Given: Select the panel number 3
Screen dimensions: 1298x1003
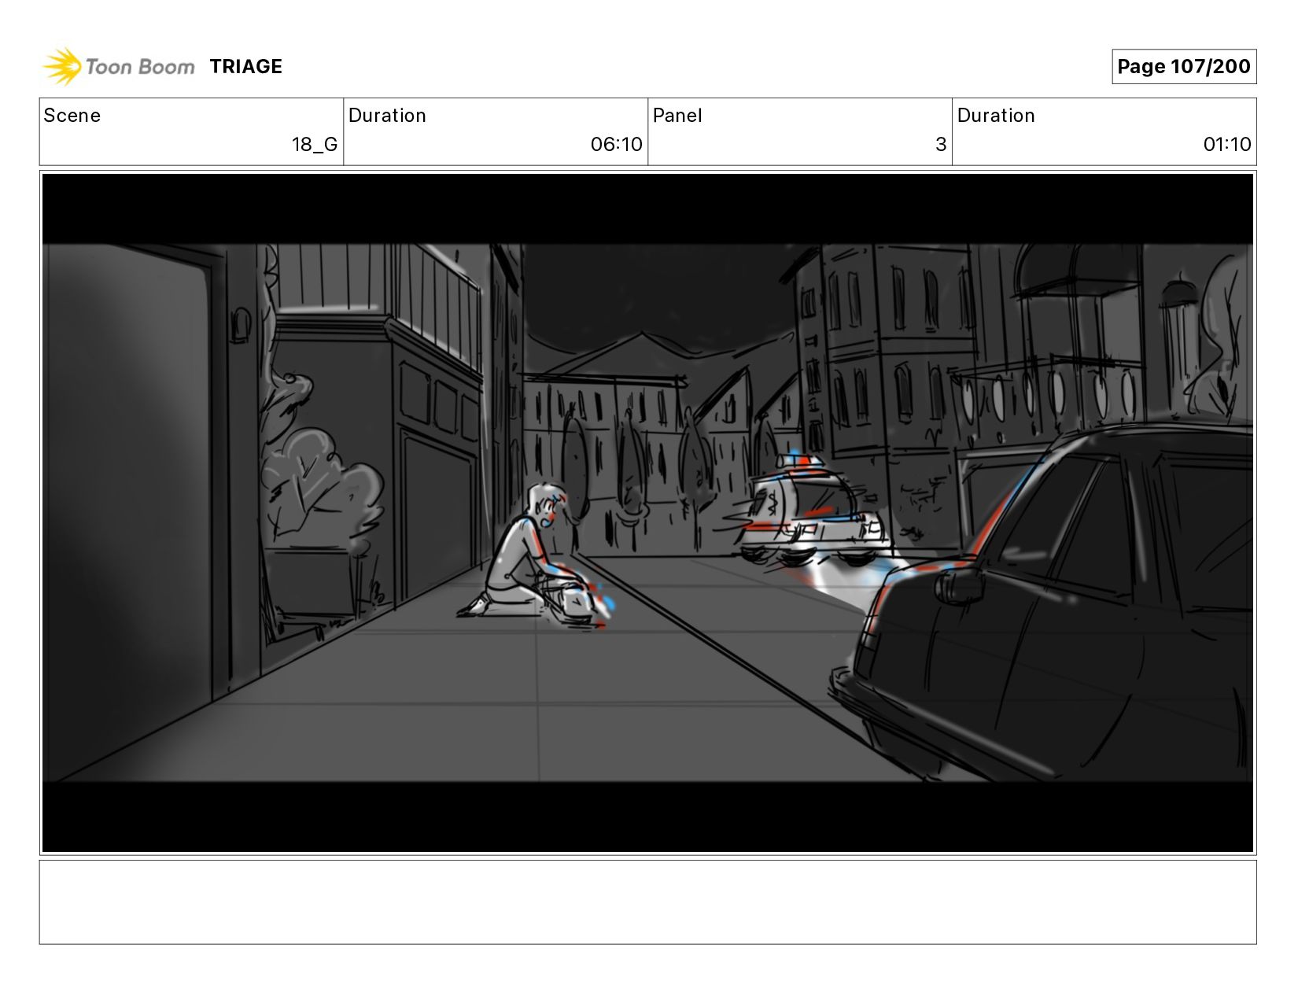Looking at the screenshot, I should [941, 145].
